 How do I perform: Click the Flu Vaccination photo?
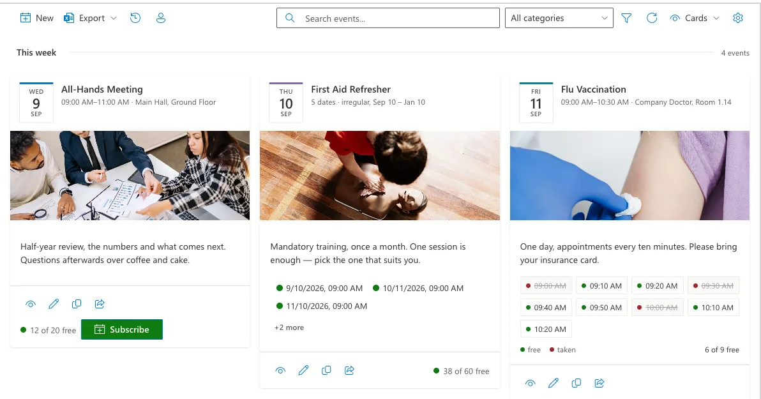click(629, 175)
